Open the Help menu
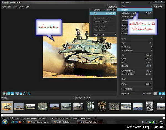The width and height of the screenshot is (166, 130). [x=27, y=7]
